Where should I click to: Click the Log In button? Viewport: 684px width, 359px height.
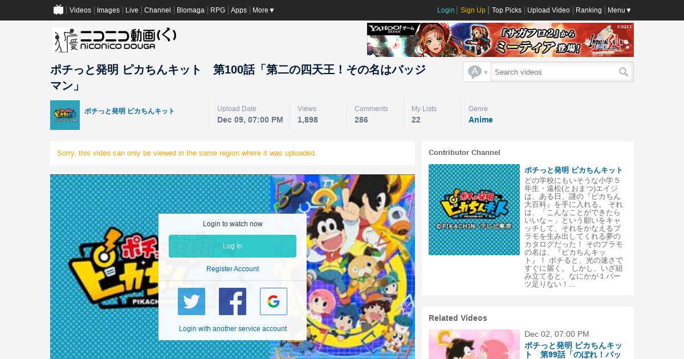[x=233, y=246]
